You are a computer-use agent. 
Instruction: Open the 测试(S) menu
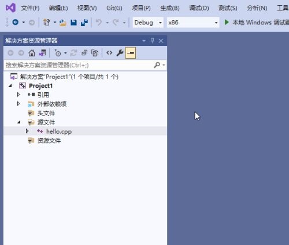click(228, 8)
